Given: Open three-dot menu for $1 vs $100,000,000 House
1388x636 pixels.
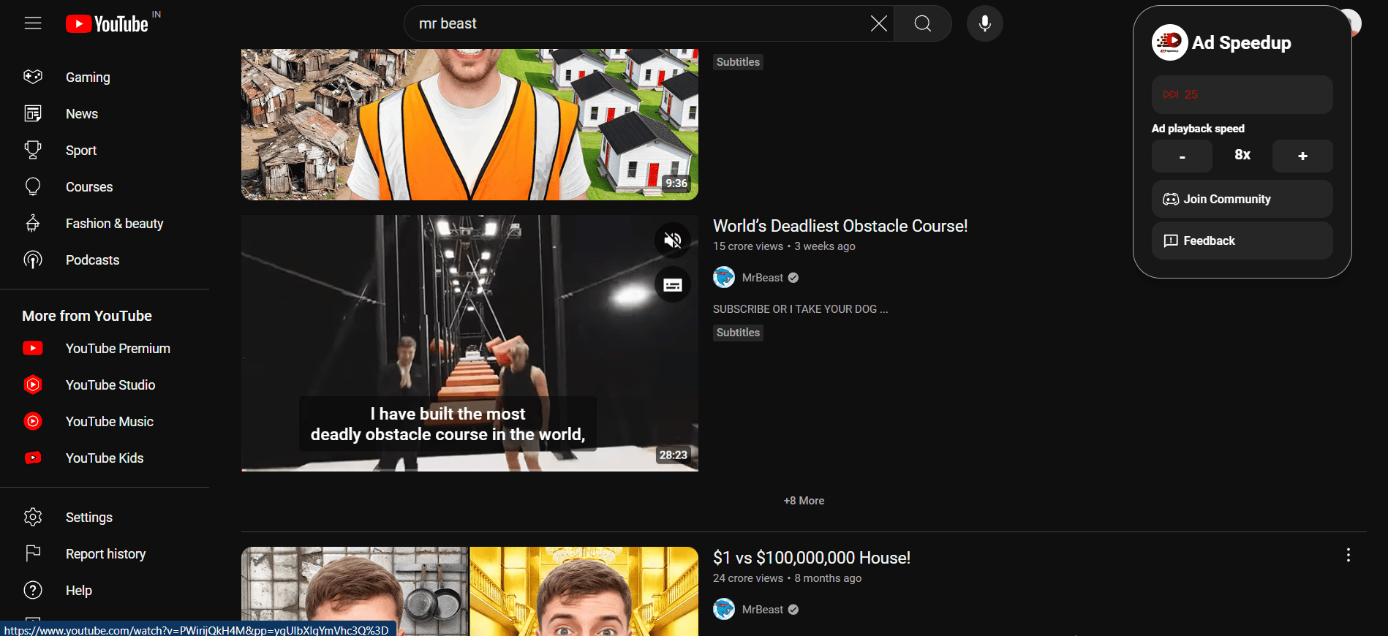Looking at the screenshot, I should point(1348,556).
